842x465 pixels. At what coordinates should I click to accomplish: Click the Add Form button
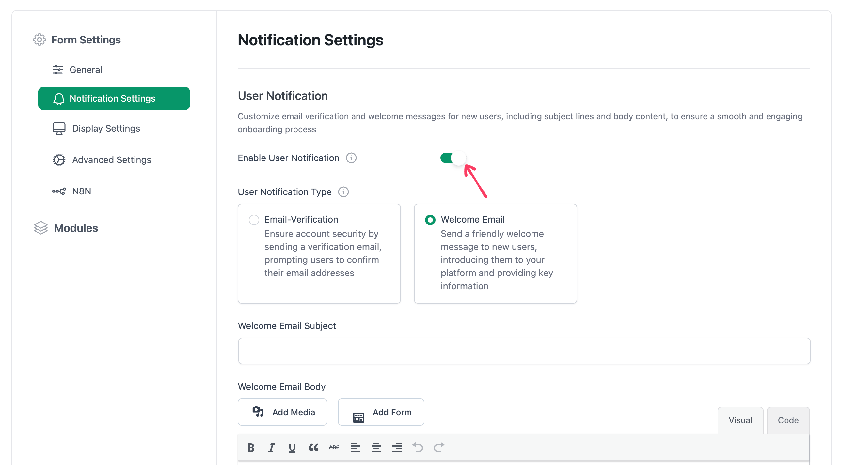click(x=381, y=412)
